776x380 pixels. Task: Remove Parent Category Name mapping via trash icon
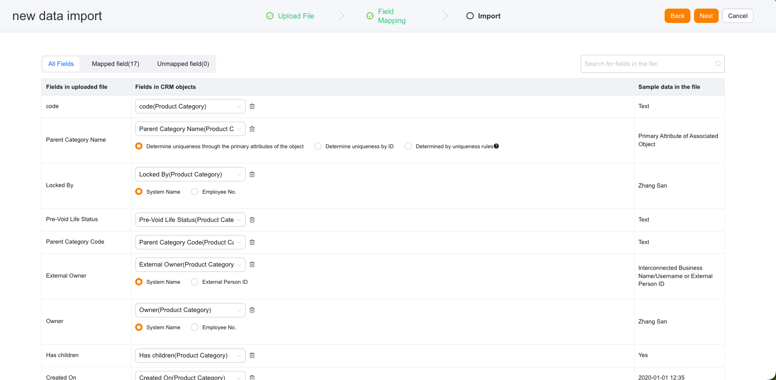click(252, 129)
